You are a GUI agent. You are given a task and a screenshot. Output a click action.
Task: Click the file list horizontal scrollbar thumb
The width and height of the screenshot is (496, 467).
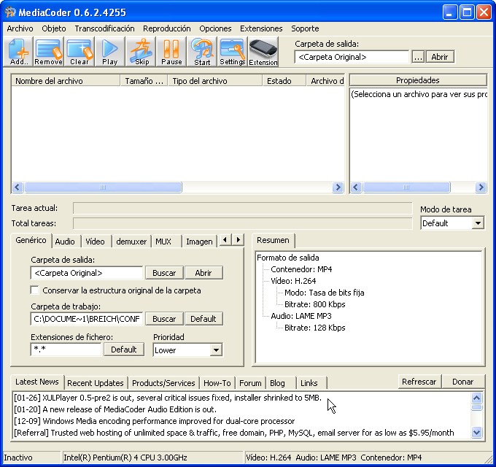pyautogui.click(x=103, y=188)
